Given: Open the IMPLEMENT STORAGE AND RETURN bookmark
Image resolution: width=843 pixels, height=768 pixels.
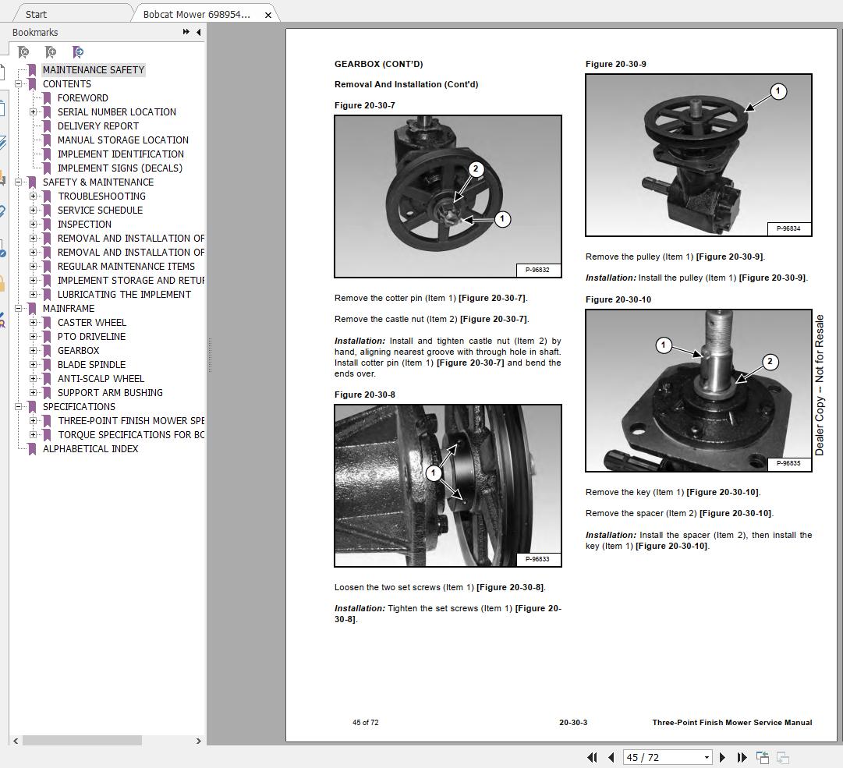Looking at the screenshot, I should pyautogui.click(x=131, y=281).
